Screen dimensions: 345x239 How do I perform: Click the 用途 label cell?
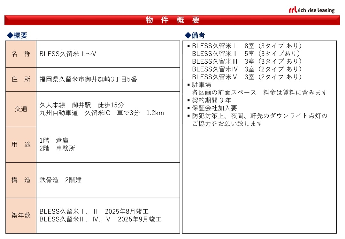point(21,145)
